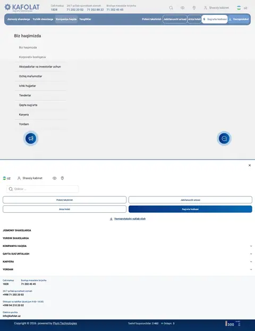Expand YORDAM chevron in menu panel
The width and height of the screenshot is (255, 331).
point(251,269)
